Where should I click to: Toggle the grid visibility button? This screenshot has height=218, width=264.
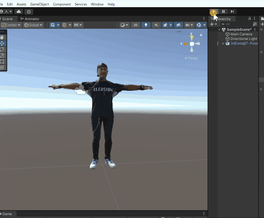[53, 25]
